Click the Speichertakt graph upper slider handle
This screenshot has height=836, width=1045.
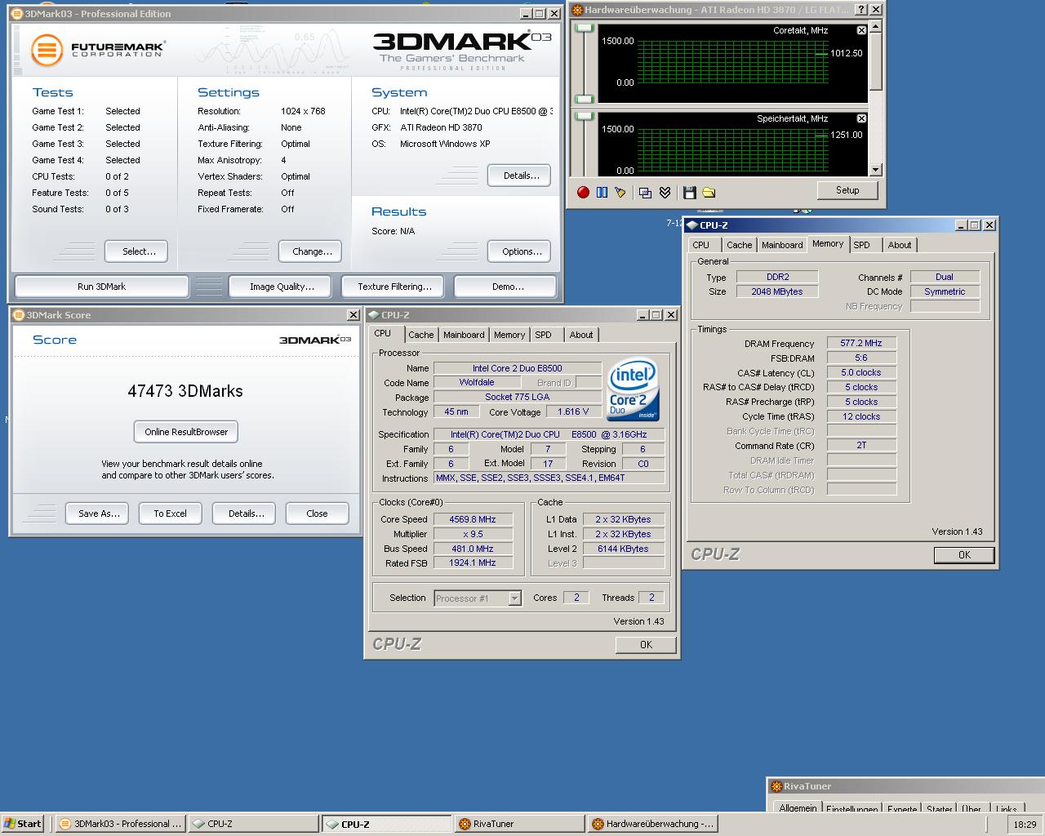[584, 116]
